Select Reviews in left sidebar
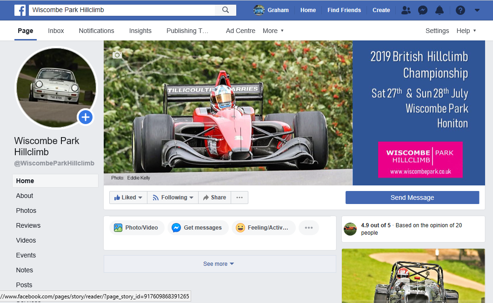 coord(28,225)
